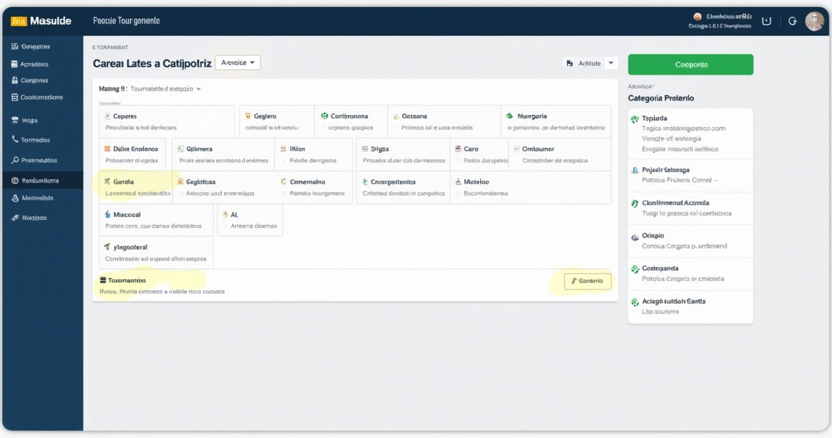Image resolution: width=832 pixels, height=438 pixels.
Task: Click the magnifier icon in the sidebar
Action: pos(15,160)
